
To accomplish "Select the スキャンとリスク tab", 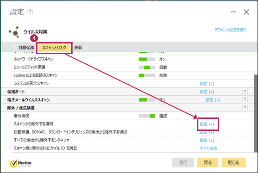I will pyautogui.click(x=54, y=48).
